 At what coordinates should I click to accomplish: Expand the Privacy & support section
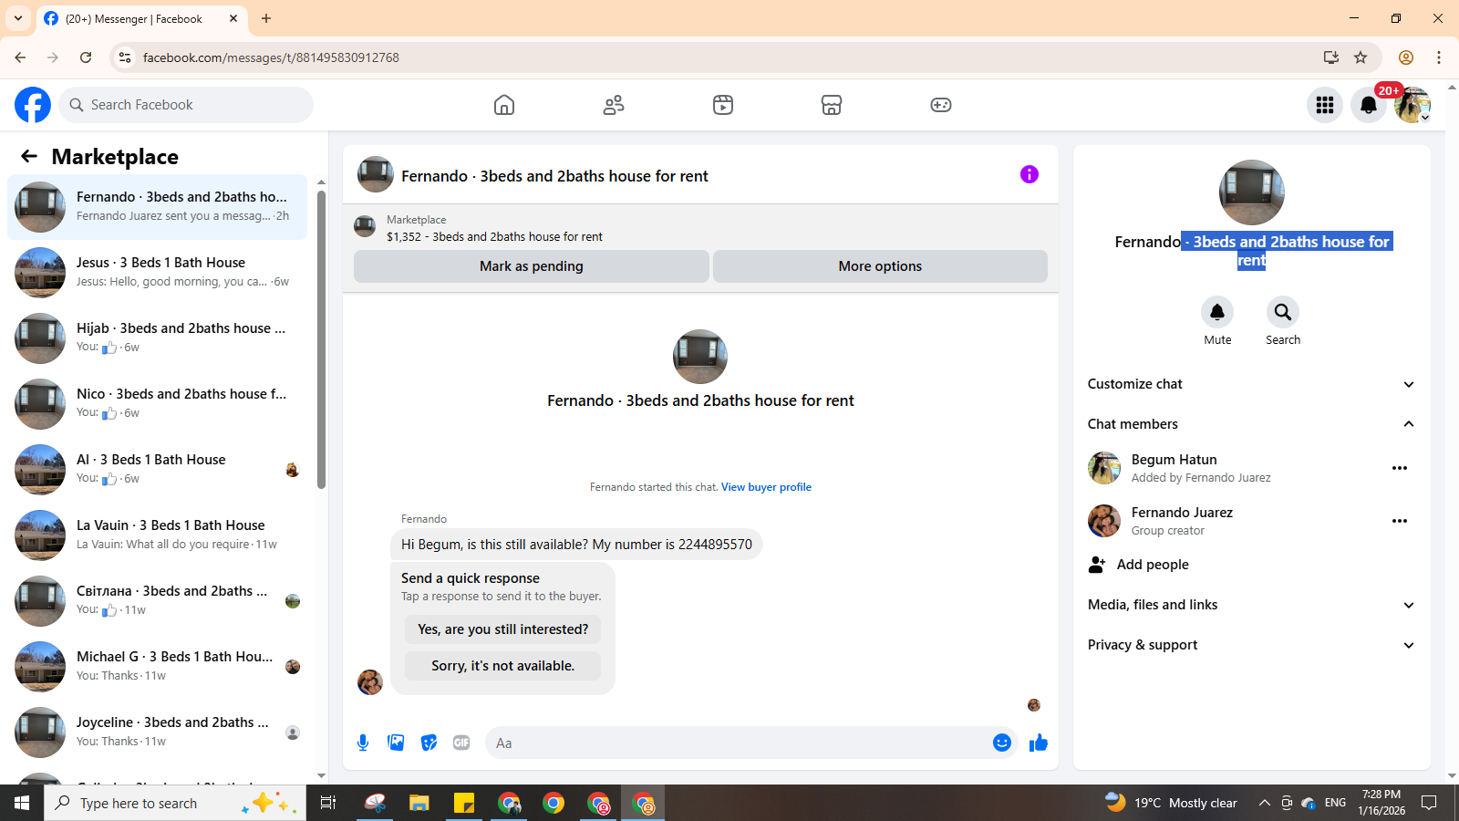click(1251, 645)
